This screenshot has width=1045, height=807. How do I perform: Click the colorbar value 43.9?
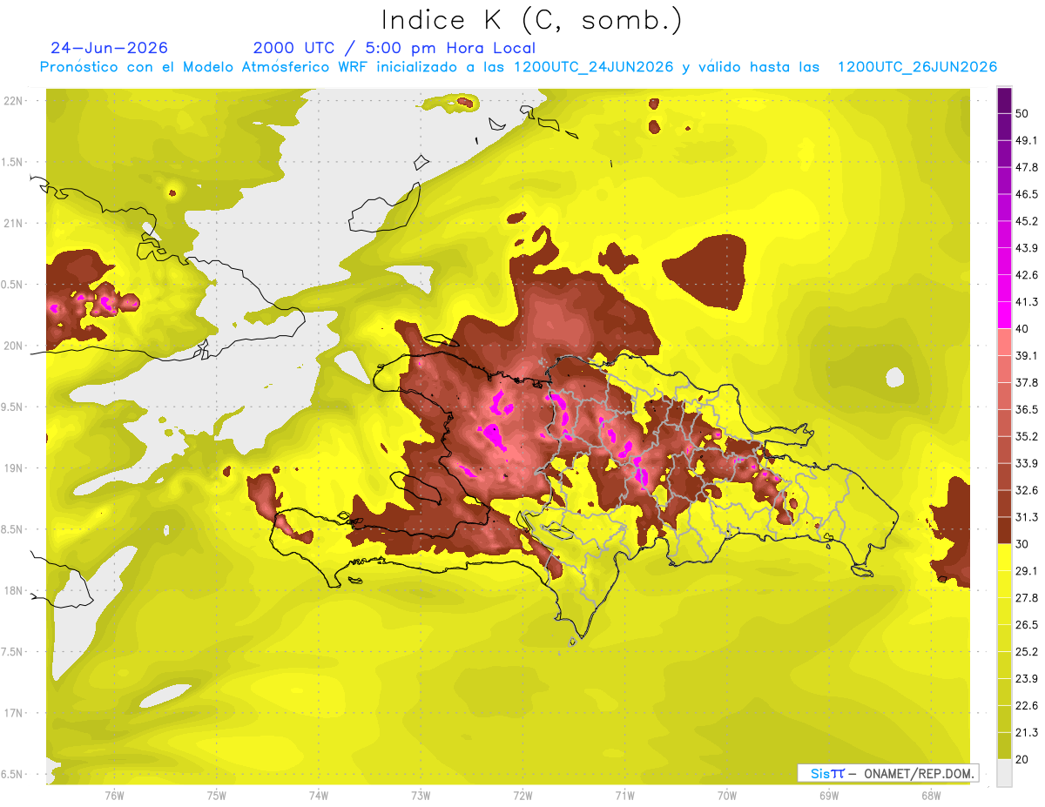point(1027,248)
